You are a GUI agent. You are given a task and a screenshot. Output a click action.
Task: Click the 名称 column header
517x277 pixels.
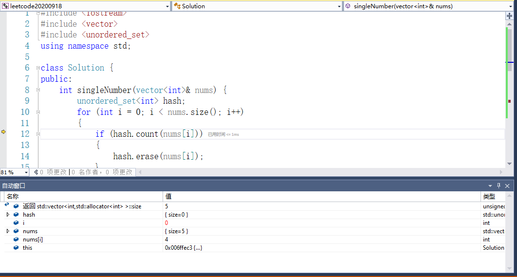tap(84, 197)
